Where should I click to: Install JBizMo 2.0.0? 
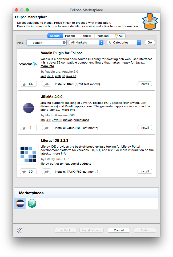pos(145,128)
